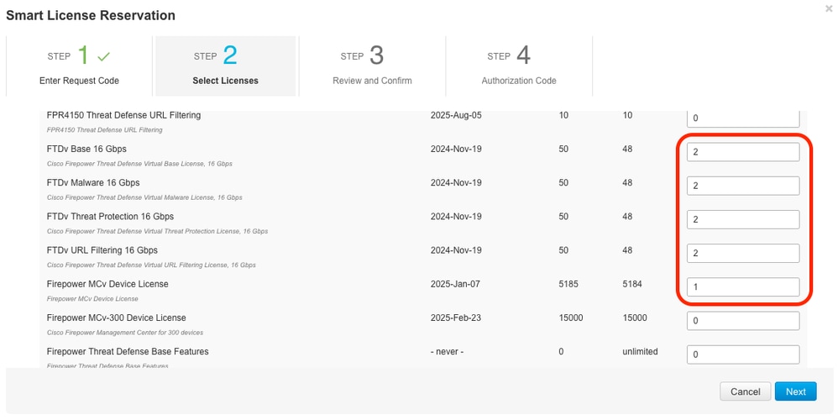
Task: Click the 'unlimited' available value
Action: [640, 351]
